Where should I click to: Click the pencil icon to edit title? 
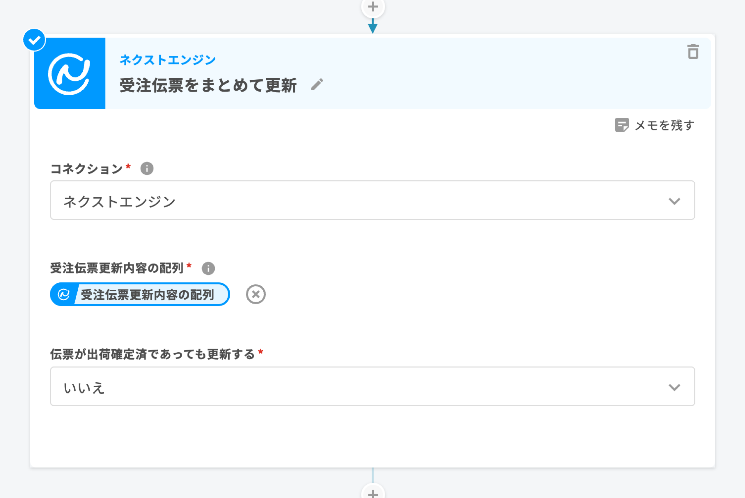coord(317,84)
